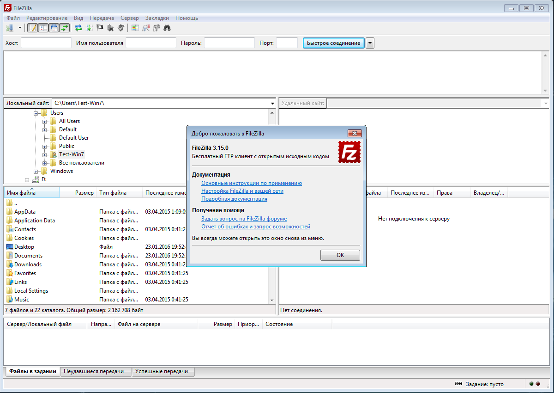
Task: Collapse the Users folder in tree
Action: [36, 113]
